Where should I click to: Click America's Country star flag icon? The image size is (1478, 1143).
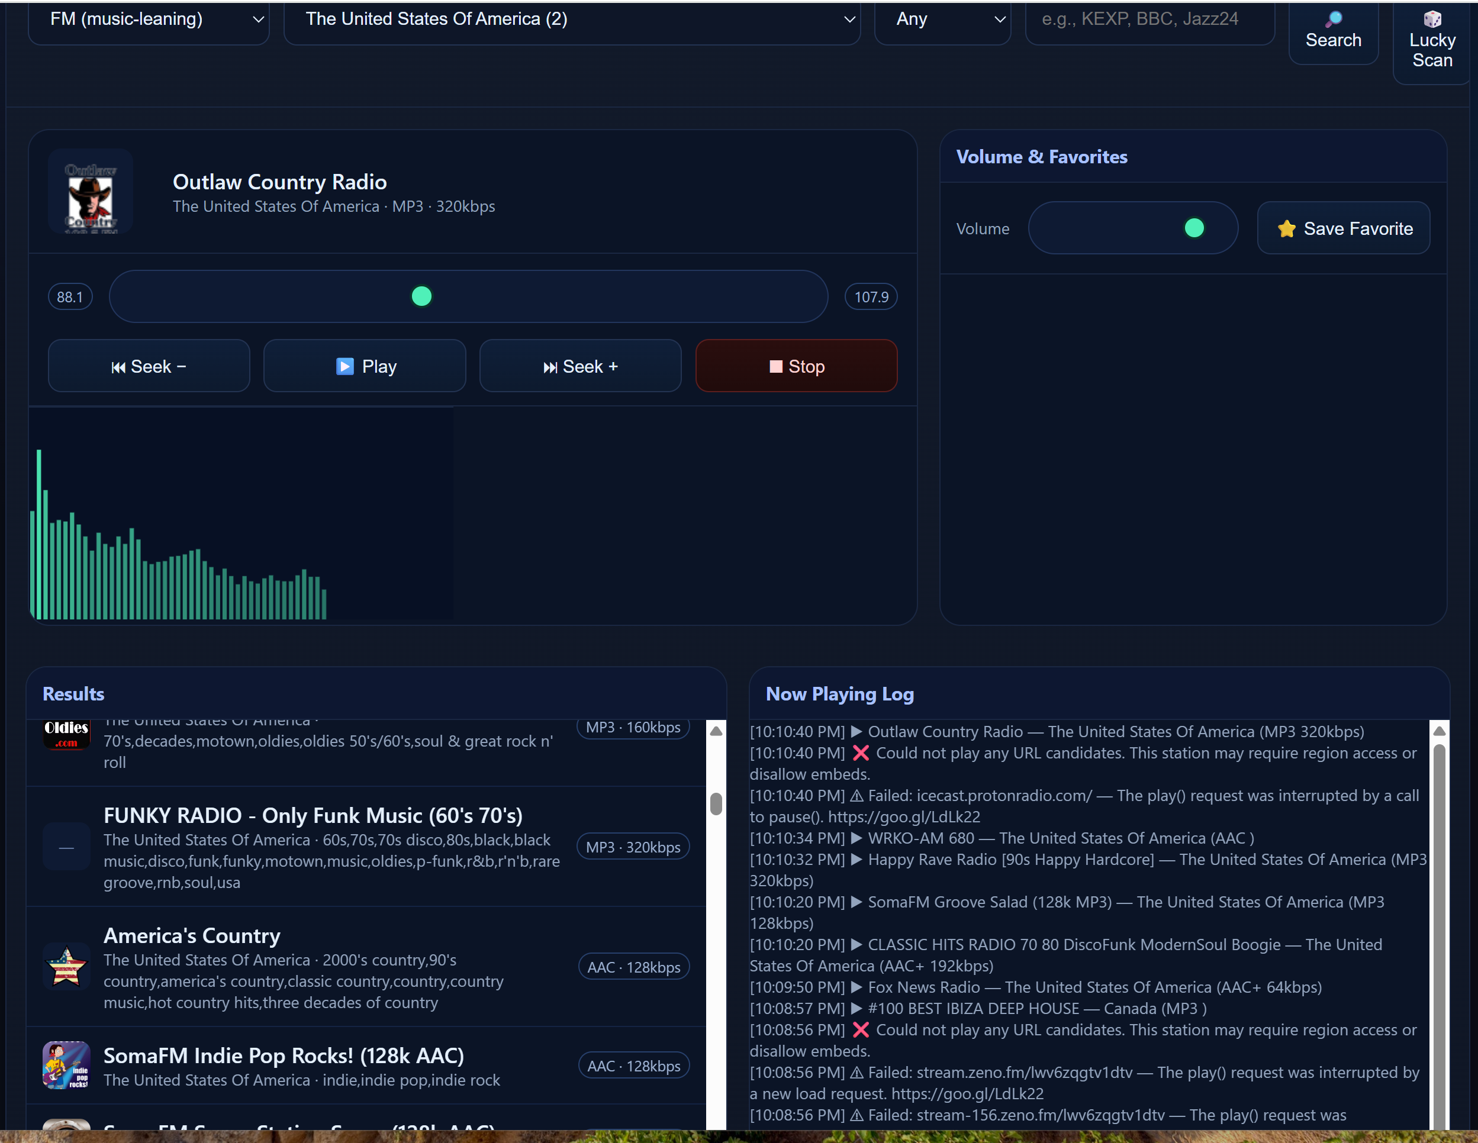click(66, 967)
